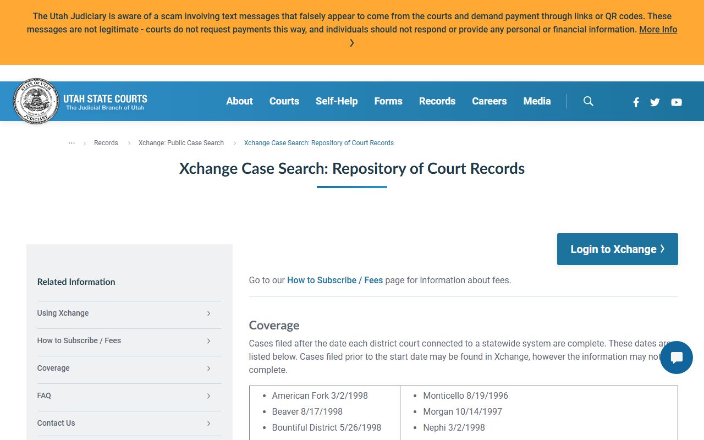Click the chevron arrow below the scam alert

(352, 43)
